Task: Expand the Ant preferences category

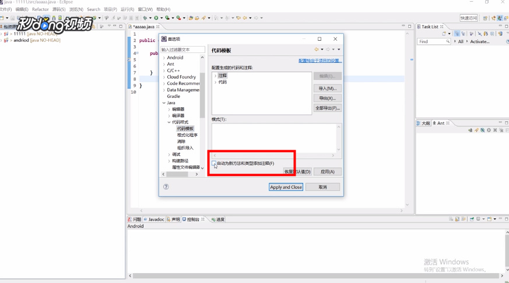Action: (x=164, y=64)
